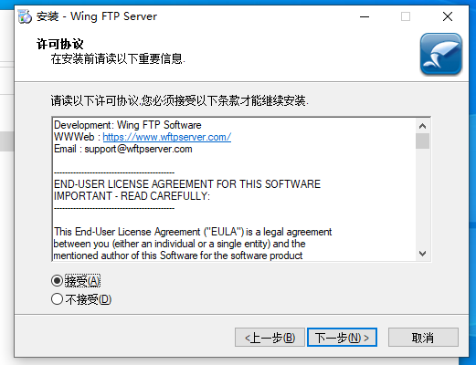Continue with the 下一步(N) button
The height and width of the screenshot is (365, 476).
(342, 338)
